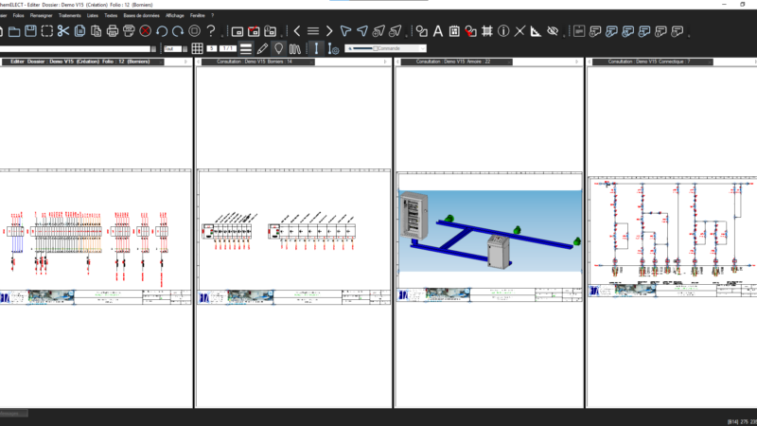Expand the Commande combo box
The image size is (757, 426).
point(421,48)
